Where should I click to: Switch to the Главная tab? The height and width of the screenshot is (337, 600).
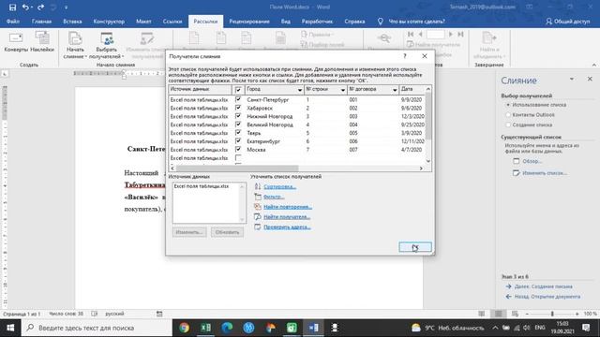tap(41, 22)
